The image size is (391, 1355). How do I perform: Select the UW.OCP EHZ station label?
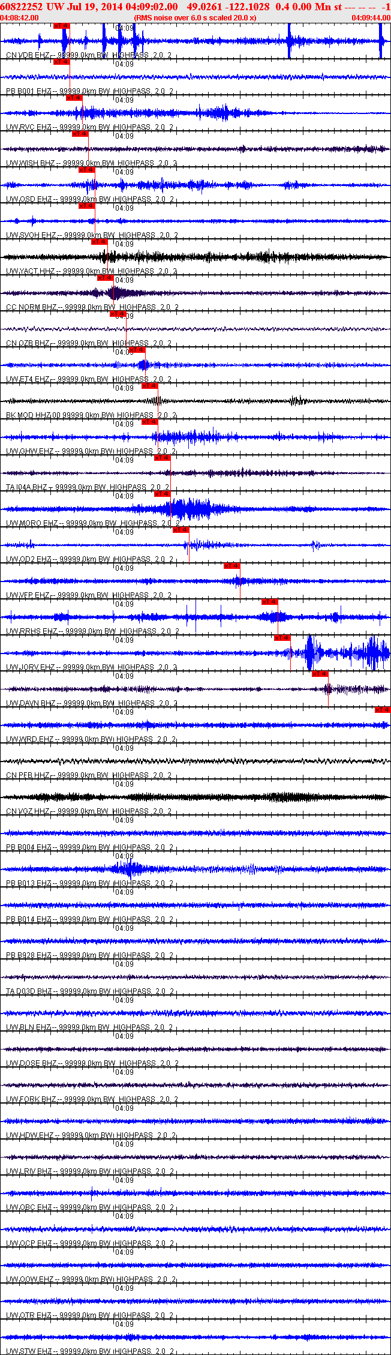[29, 1243]
